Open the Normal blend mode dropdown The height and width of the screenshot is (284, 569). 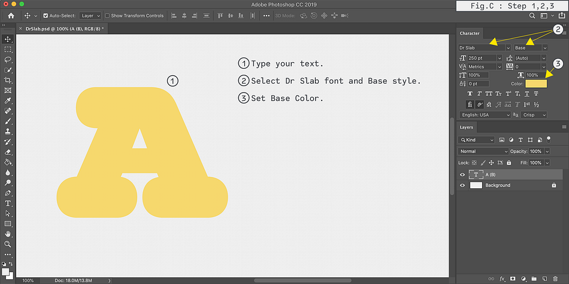pos(484,151)
